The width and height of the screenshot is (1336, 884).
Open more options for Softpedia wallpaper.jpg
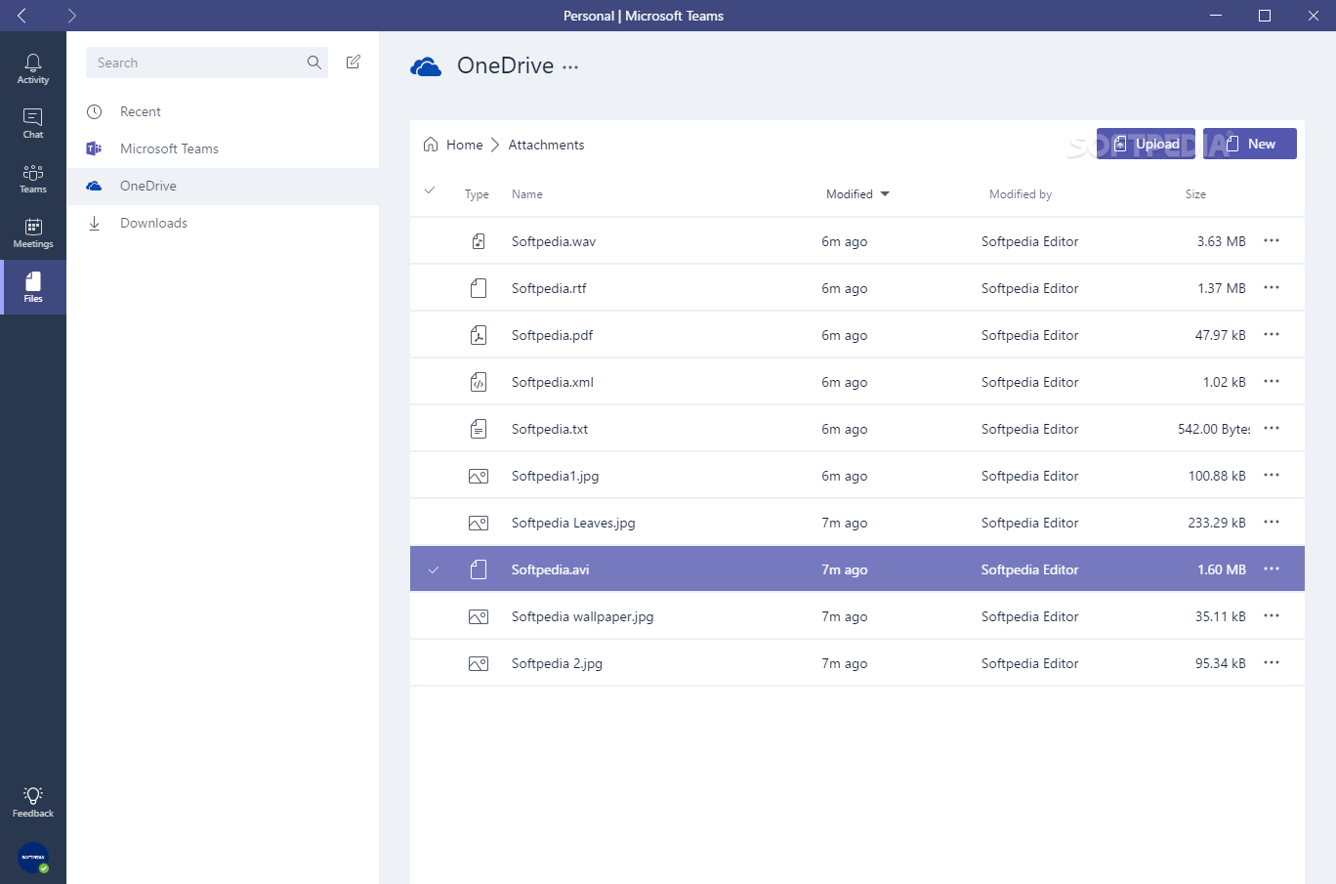pos(1272,615)
